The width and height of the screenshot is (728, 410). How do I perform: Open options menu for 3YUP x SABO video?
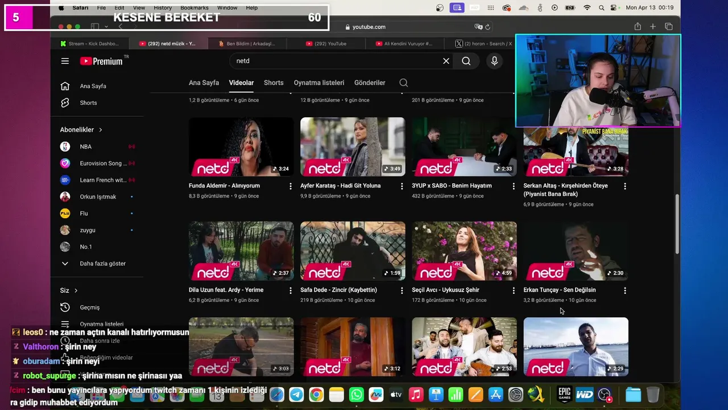(x=513, y=186)
